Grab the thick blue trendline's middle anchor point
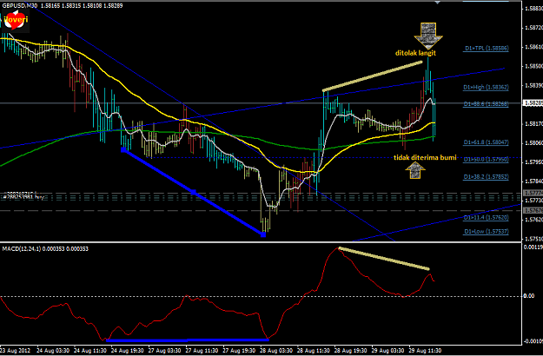The height and width of the screenshot is (356, 543). coord(194,192)
